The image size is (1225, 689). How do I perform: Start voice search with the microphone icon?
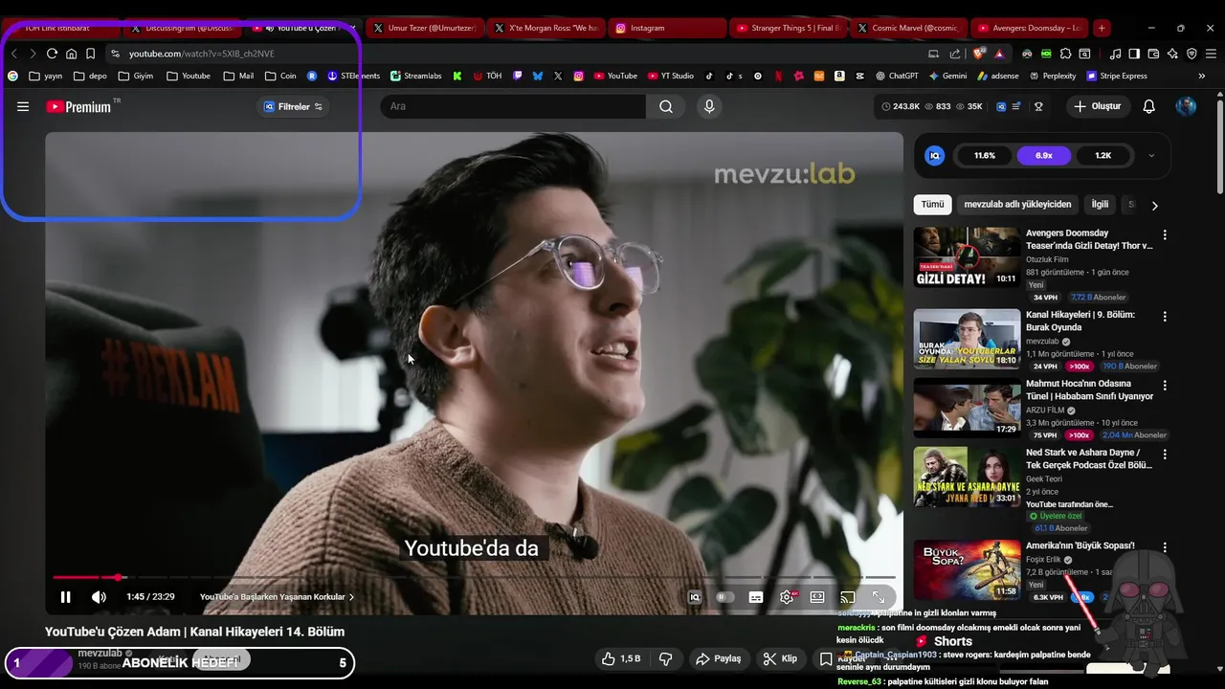709,106
